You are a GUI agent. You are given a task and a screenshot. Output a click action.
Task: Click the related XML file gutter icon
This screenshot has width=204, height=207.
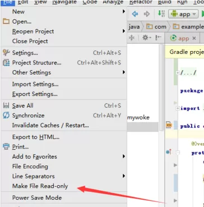pos(169,125)
